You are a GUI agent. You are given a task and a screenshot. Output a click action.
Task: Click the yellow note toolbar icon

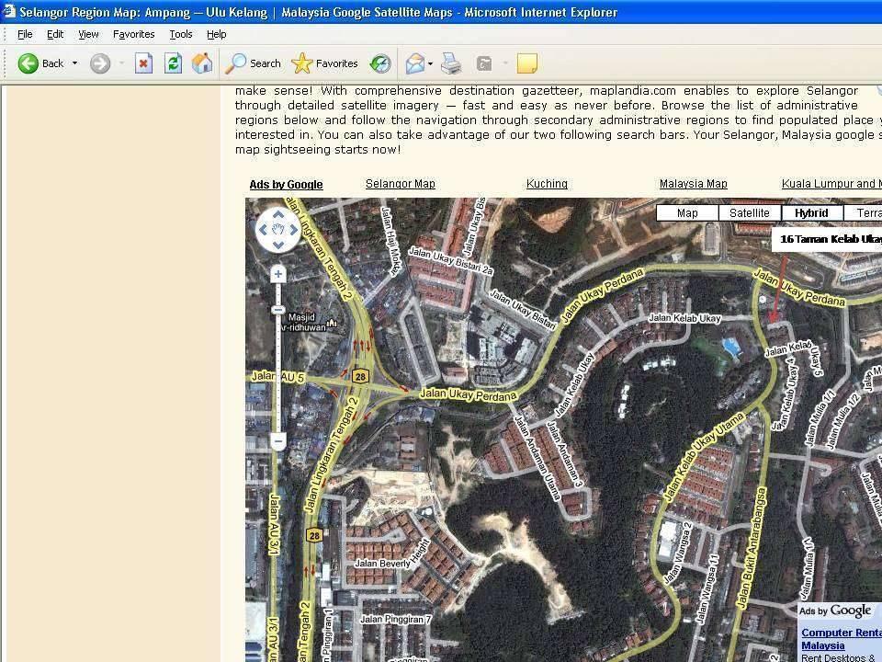click(x=527, y=63)
